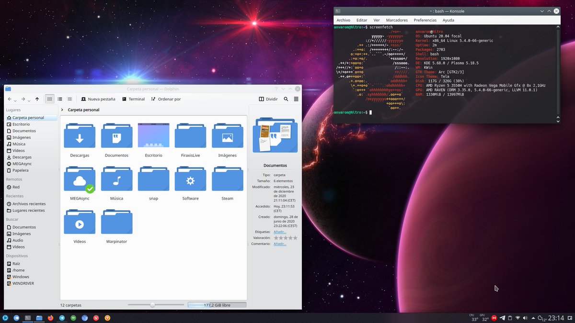575x323 pixels.
Task: Select the FiraxisLive folder
Action: [x=190, y=136]
